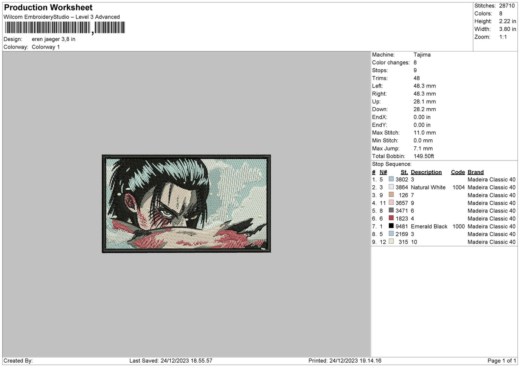The width and height of the screenshot is (520, 367).
Task: Select stop 1 blue color swatch
Action: click(x=391, y=180)
